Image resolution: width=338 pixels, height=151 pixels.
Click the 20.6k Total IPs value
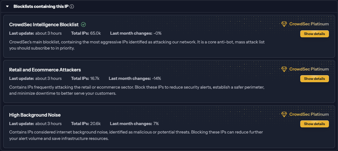point(95,124)
